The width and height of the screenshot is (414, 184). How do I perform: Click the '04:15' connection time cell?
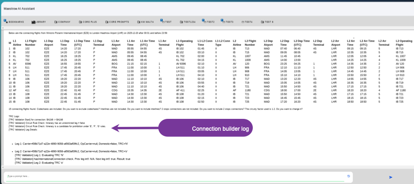[201, 60]
